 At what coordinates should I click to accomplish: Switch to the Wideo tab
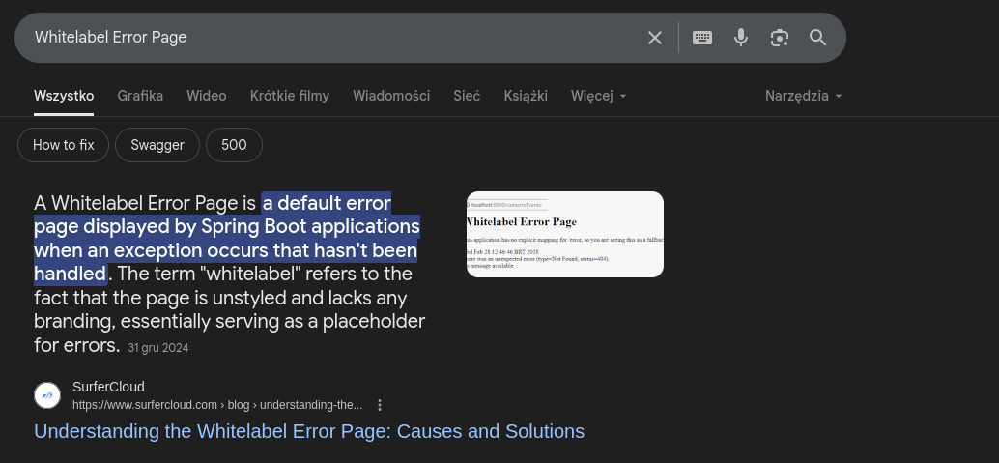207,96
